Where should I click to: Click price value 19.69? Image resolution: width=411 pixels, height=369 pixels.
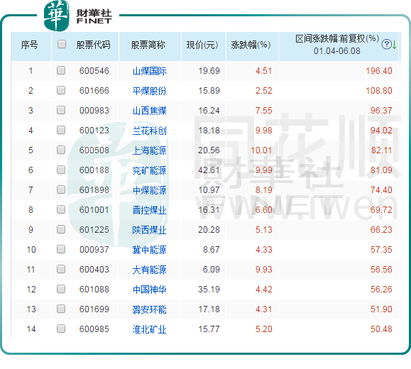click(209, 71)
